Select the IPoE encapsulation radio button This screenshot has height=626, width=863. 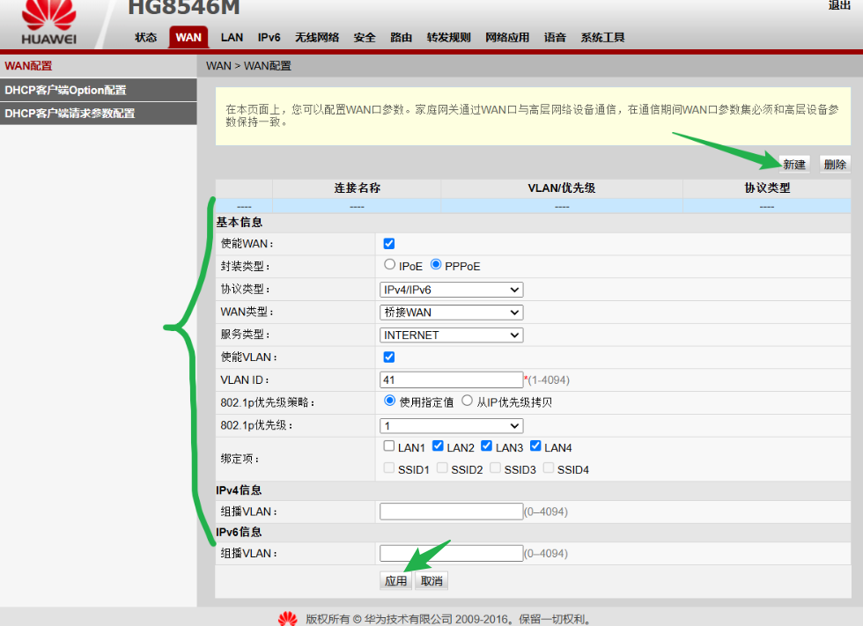click(389, 265)
